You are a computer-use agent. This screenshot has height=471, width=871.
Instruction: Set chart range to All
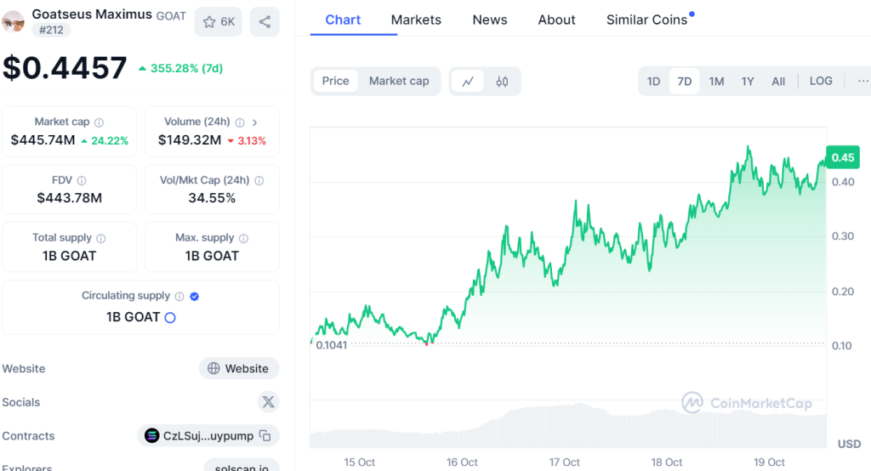pos(778,82)
